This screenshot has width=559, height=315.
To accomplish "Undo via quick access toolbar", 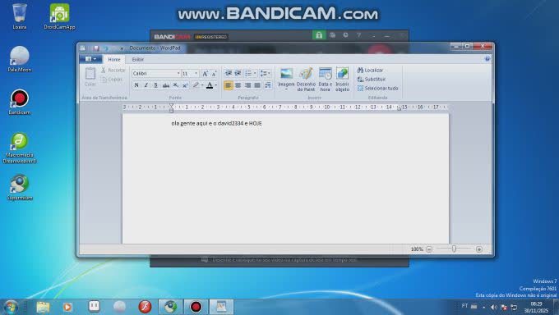I will click(106, 48).
